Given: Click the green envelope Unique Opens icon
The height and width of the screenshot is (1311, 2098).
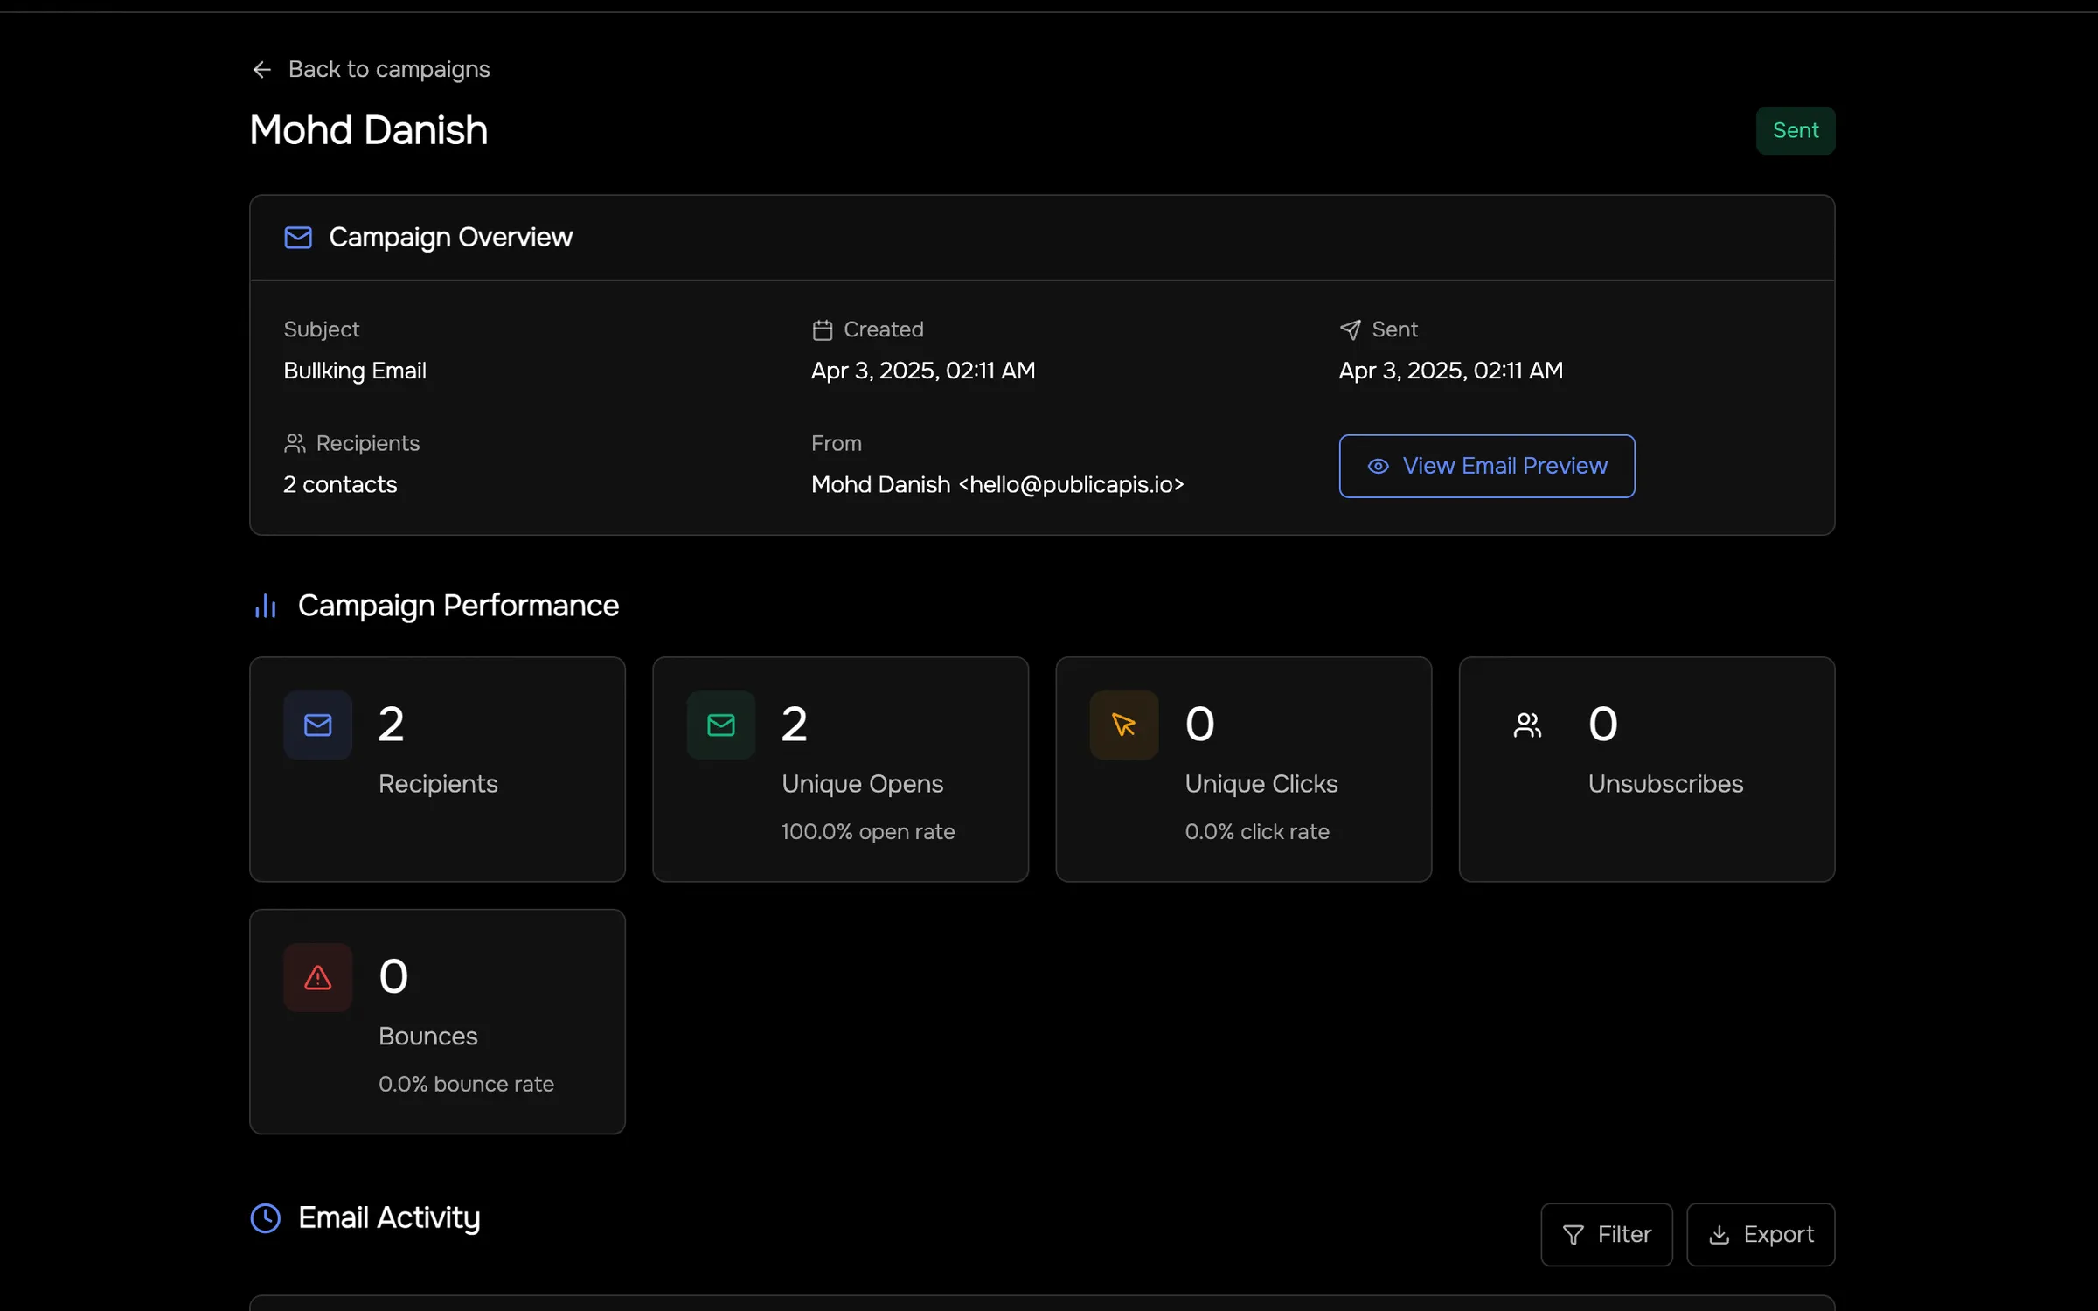Looking at the screenshot, I should (720, 725).
